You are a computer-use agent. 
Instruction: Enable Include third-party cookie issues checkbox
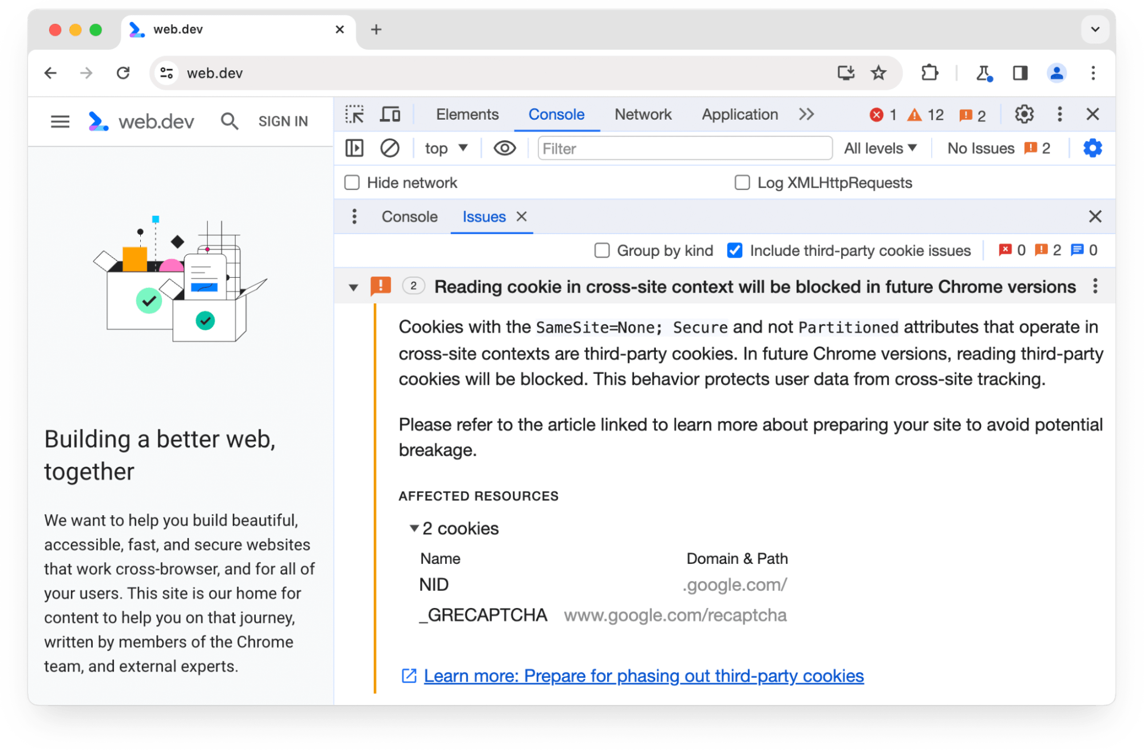[x=734, y=250]
